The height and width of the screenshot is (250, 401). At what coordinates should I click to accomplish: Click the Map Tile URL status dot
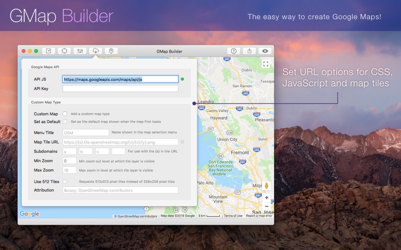[x=182, y=142]
